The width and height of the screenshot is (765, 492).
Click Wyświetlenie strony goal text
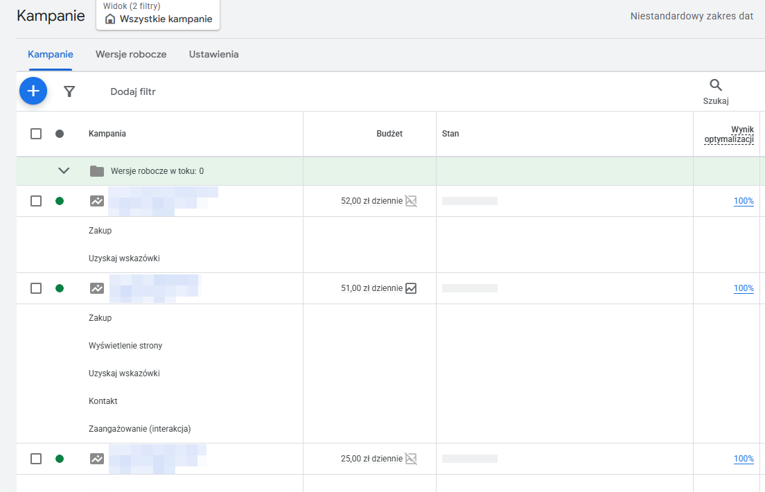coord(125,346)
